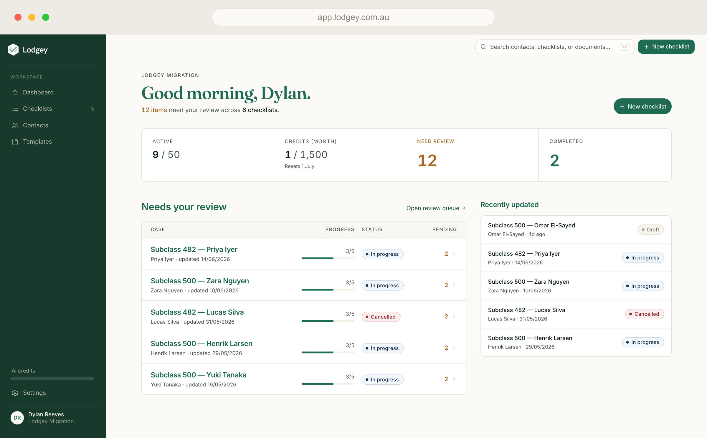Click the DR user avatar
This screenshot has width=707, height=438.
point(17,418)
